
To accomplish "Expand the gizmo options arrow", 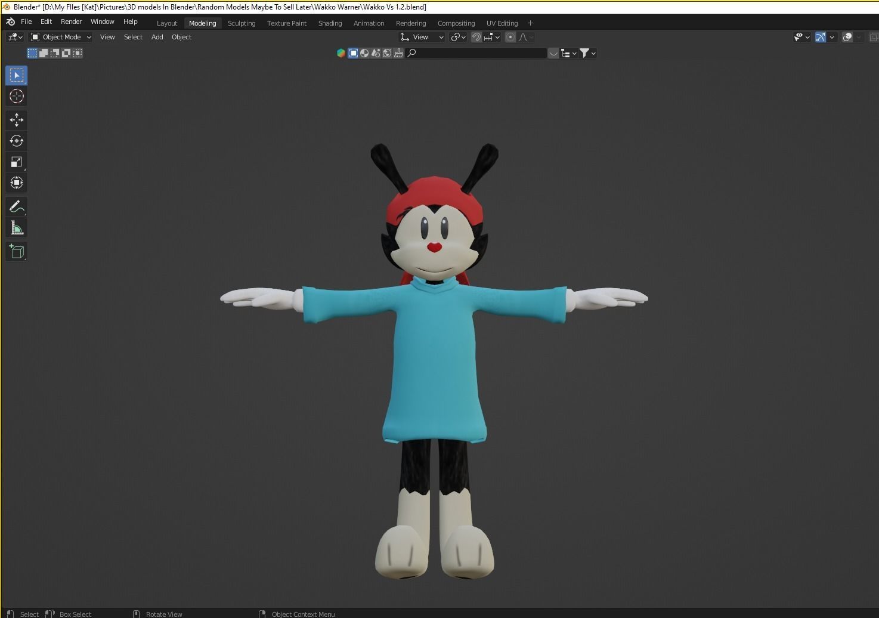I will (832, 37).
